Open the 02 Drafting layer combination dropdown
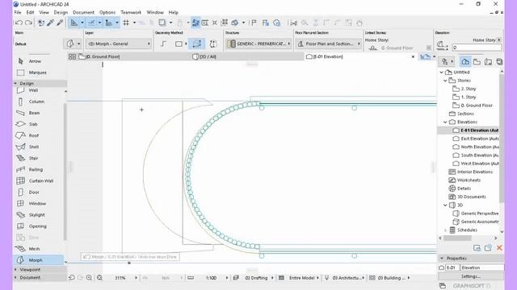The width and height of the screenshot is (517, 290). click(x=259, y=278)
